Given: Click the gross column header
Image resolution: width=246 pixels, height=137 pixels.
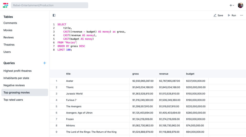Looking at the screenshot, I should pyautogui.click(x=136, y=74).
